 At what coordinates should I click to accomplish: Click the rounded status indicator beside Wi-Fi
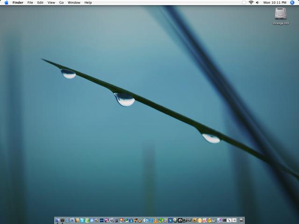click(244, 3)
